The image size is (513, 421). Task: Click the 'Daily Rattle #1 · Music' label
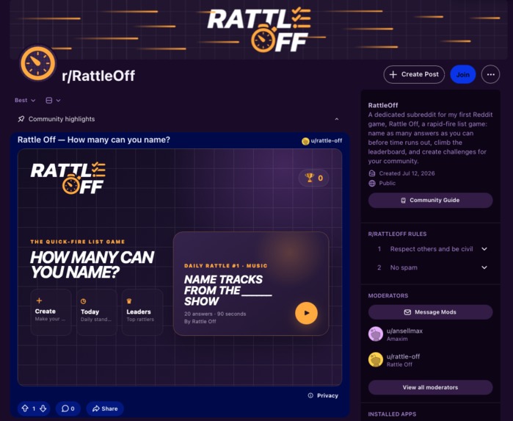pyautogui.click(x=226, y=266)
